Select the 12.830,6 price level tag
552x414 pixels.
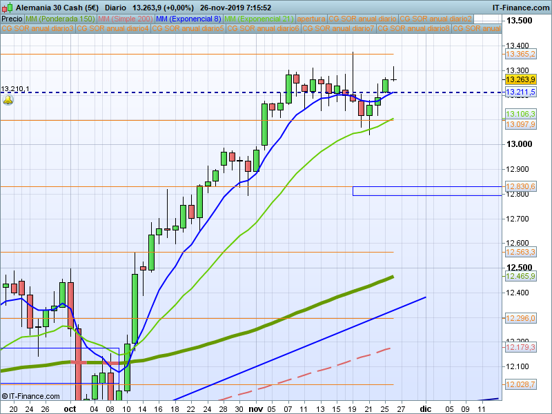coord(520,186)
